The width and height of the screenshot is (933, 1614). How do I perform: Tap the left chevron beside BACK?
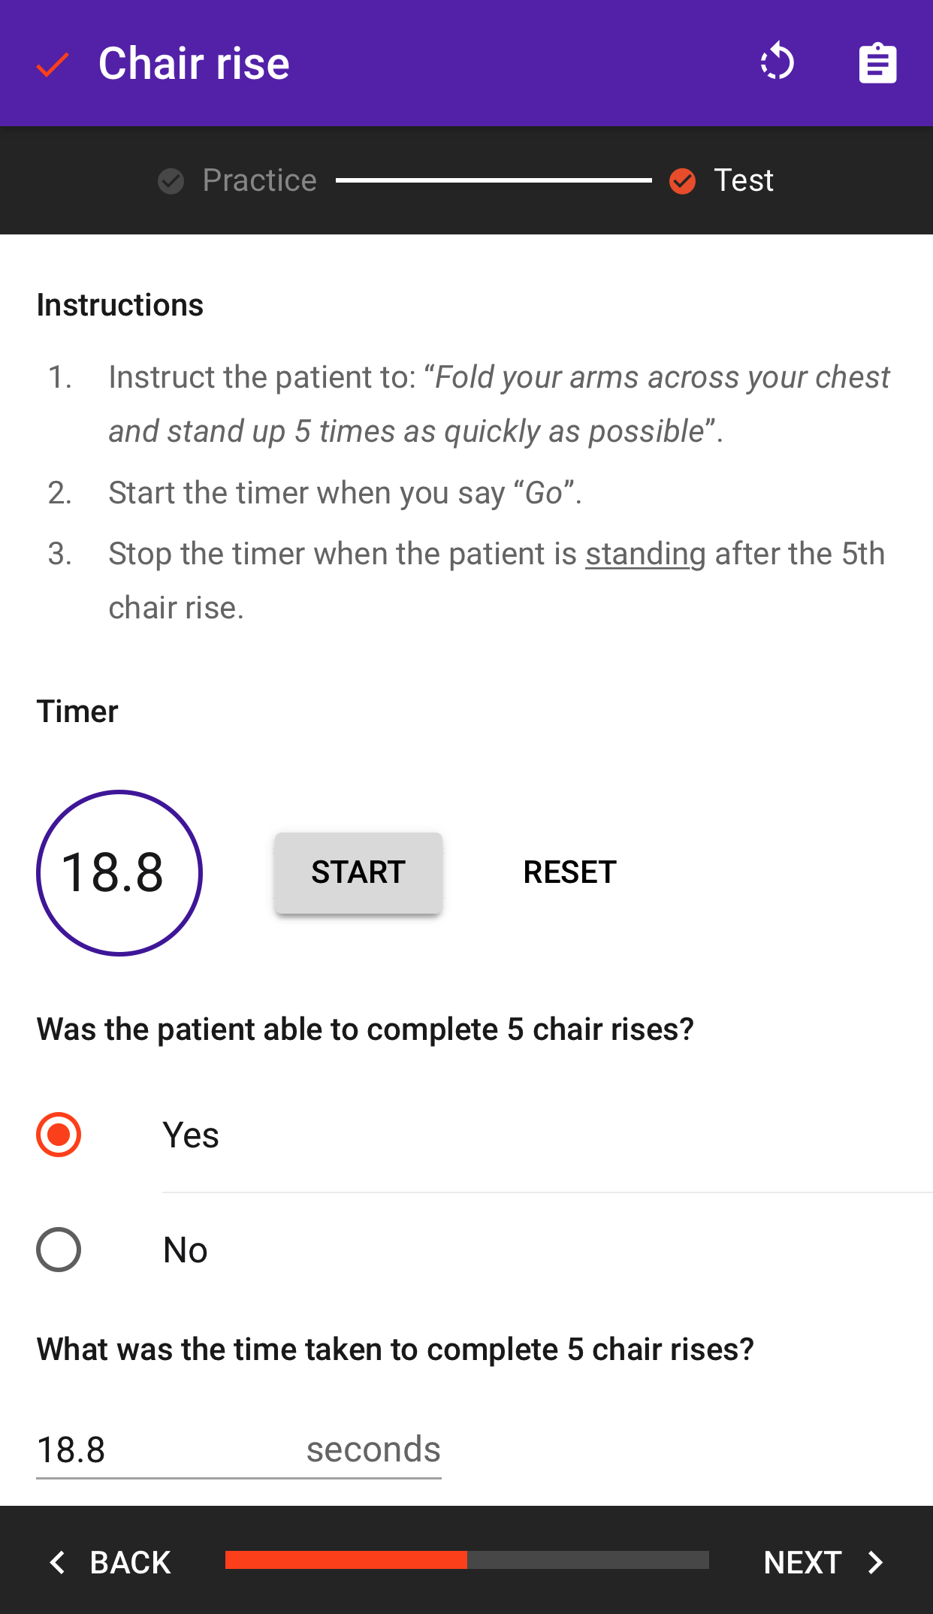click(57, 1563)
